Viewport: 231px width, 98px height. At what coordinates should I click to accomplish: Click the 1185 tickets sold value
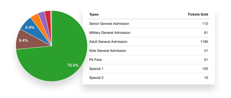pos(204,42)
